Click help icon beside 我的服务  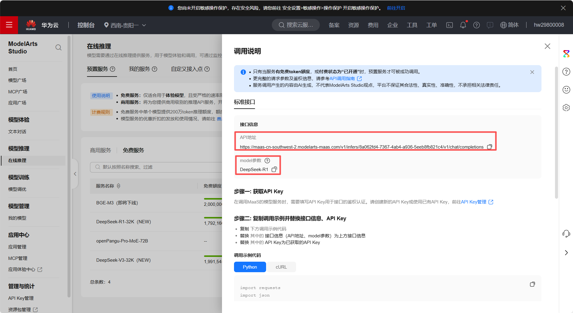tap(154, 69)
